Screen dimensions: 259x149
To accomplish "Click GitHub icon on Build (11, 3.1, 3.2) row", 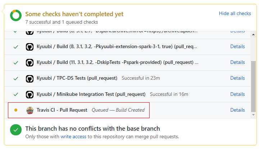I will [30, 62].
